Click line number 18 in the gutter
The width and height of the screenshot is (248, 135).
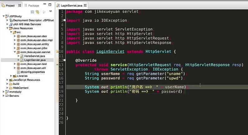[x=61, y=87]
